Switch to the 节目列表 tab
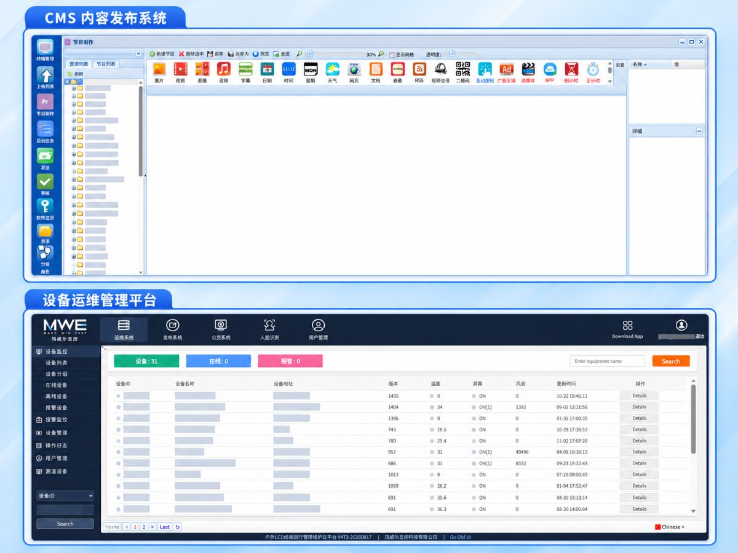The height and width of the screenshot is (553, 738). pyautogui.click(x=106, y=64)
